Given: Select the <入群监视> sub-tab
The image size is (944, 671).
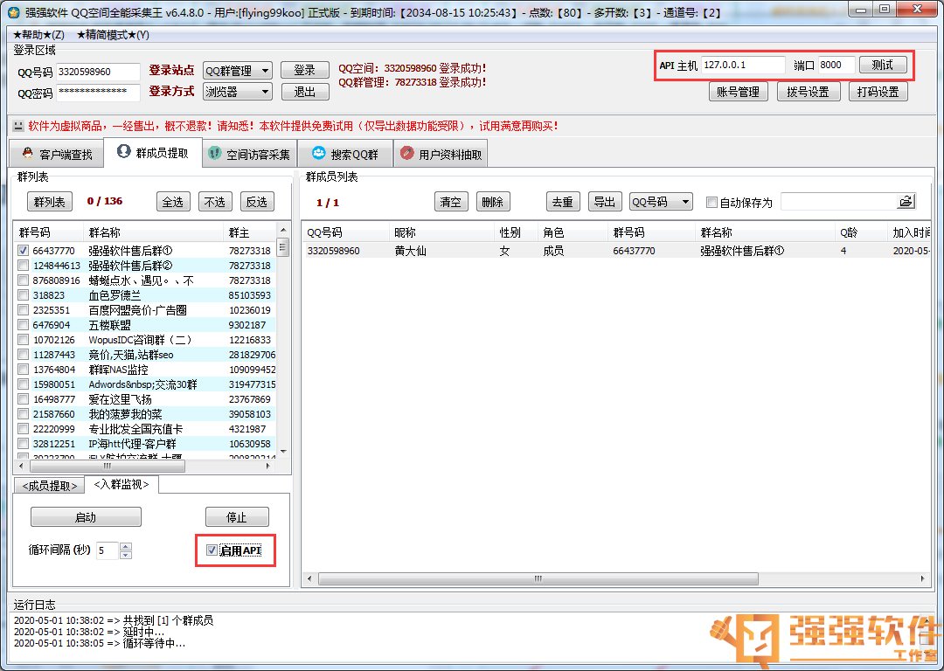Looking at the screenshot, I should click(121, 484).
